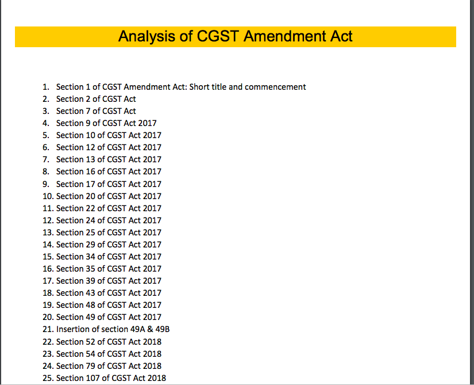Image resolution: width=474 pixels, height=385 pixels.
Task: Go to 'Section 48 of CGST Act 2017'
Action: point(109,305)
